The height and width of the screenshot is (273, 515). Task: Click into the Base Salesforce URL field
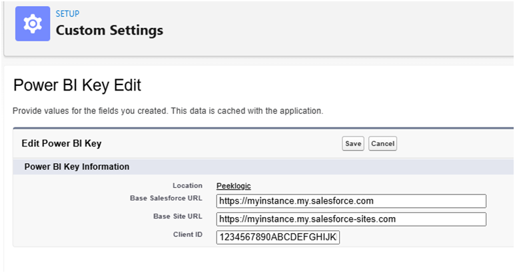[351, 201]
